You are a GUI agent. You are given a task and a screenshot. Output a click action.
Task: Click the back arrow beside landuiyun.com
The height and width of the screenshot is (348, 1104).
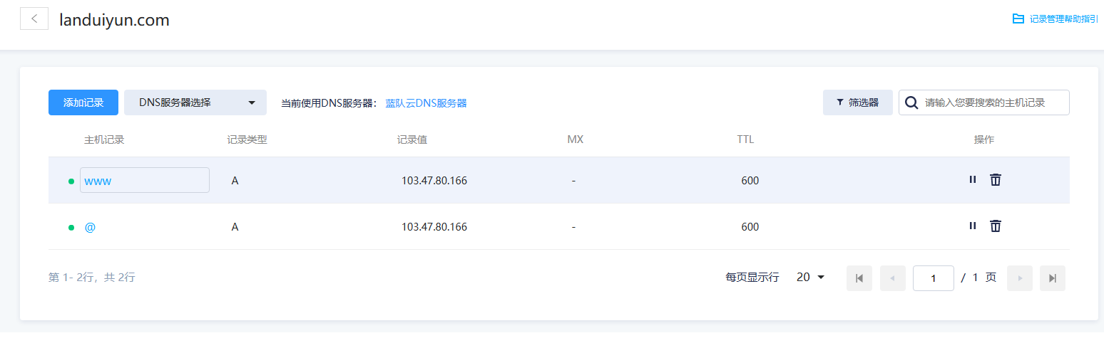point(34,19)
